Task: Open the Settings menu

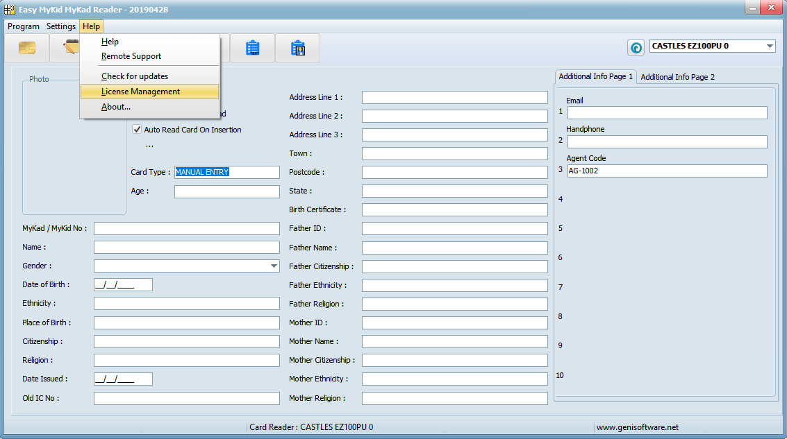Action: point(61,26)
